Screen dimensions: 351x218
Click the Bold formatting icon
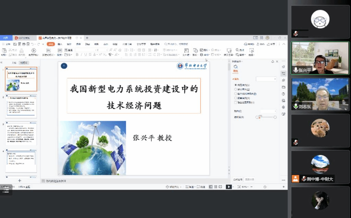click(x=77, y=54)
